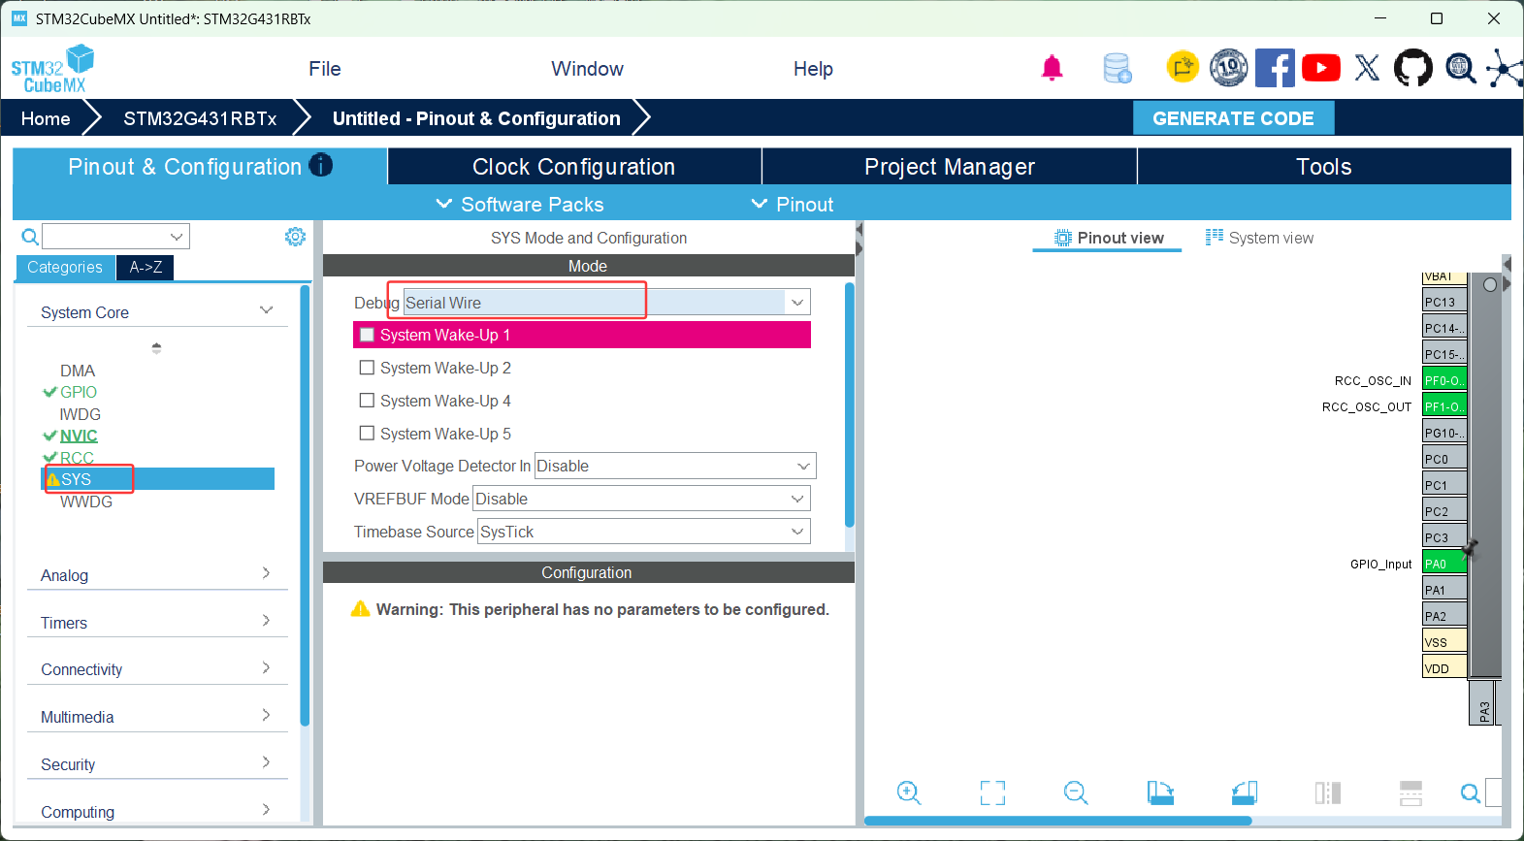The height and width of the screenshot is (841, 1524).
Task: Click the database update icon
Action: 1118,68
